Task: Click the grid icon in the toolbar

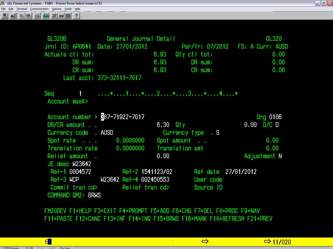Action: 68,16
